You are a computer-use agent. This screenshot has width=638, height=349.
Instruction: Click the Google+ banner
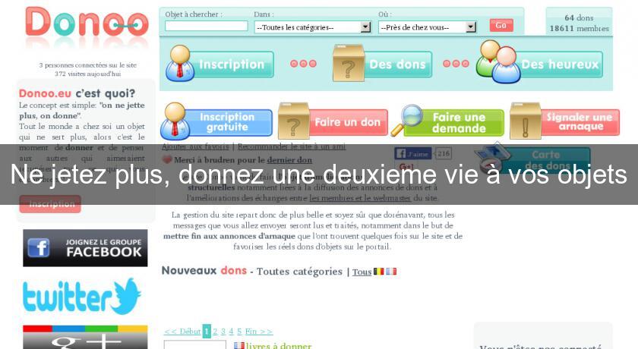[85, 337]
